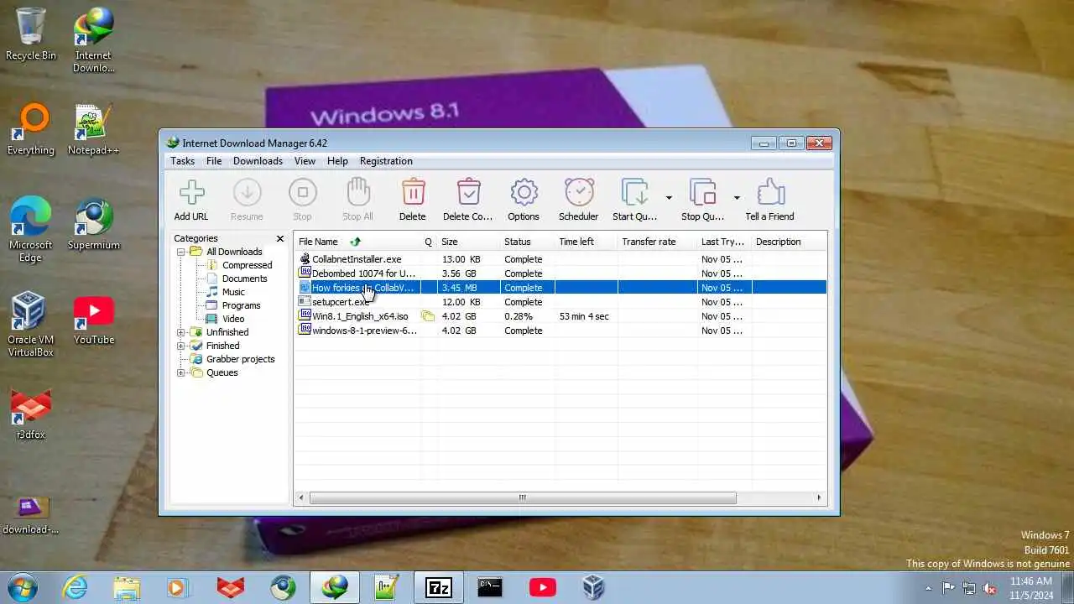Open the File menu

pos(214,161)
